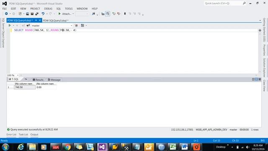Open the EDIT menu
The height and width of the screenshot is (151, 268).
(13, 8)
